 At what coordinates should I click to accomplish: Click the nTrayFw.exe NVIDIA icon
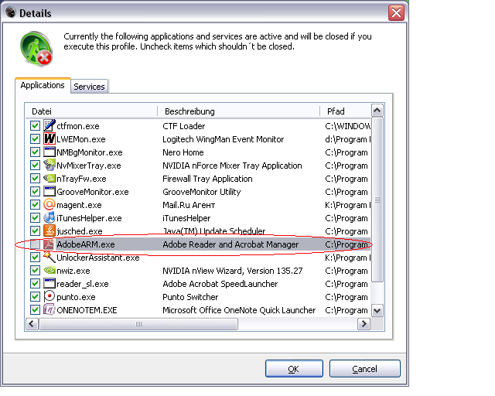point(49,179)
